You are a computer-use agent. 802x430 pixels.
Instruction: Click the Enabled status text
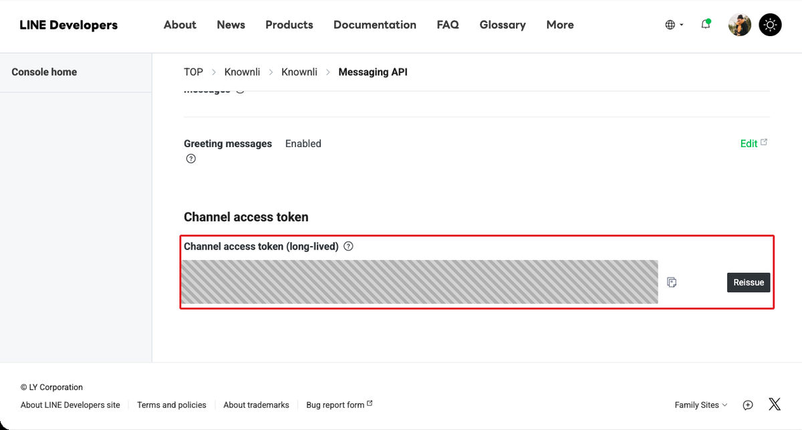(303, 144)
